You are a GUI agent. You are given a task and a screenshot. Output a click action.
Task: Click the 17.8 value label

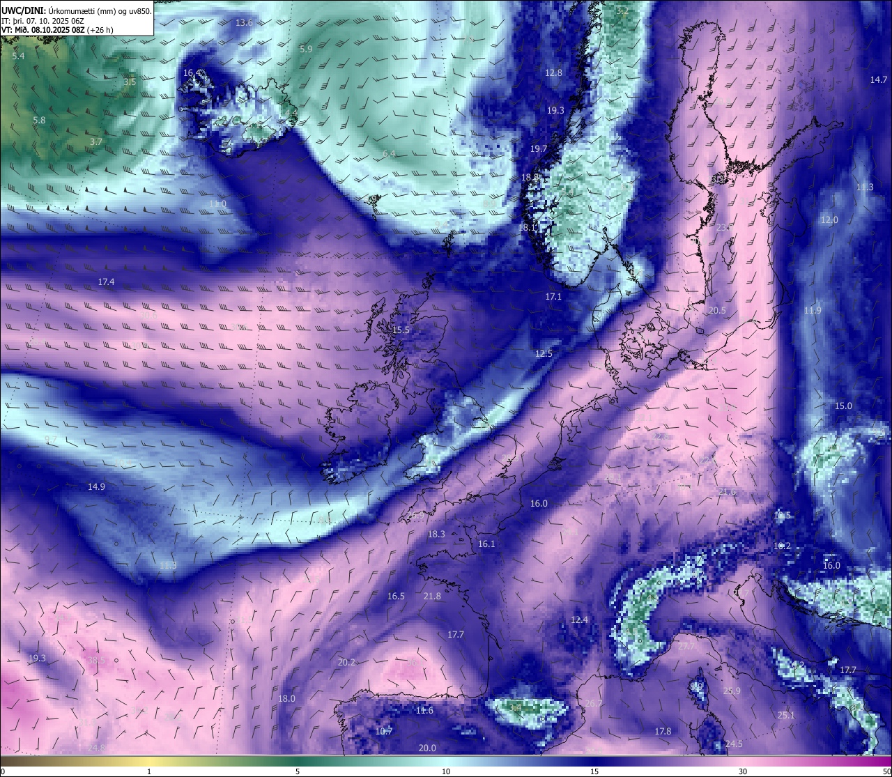[663, 732]
